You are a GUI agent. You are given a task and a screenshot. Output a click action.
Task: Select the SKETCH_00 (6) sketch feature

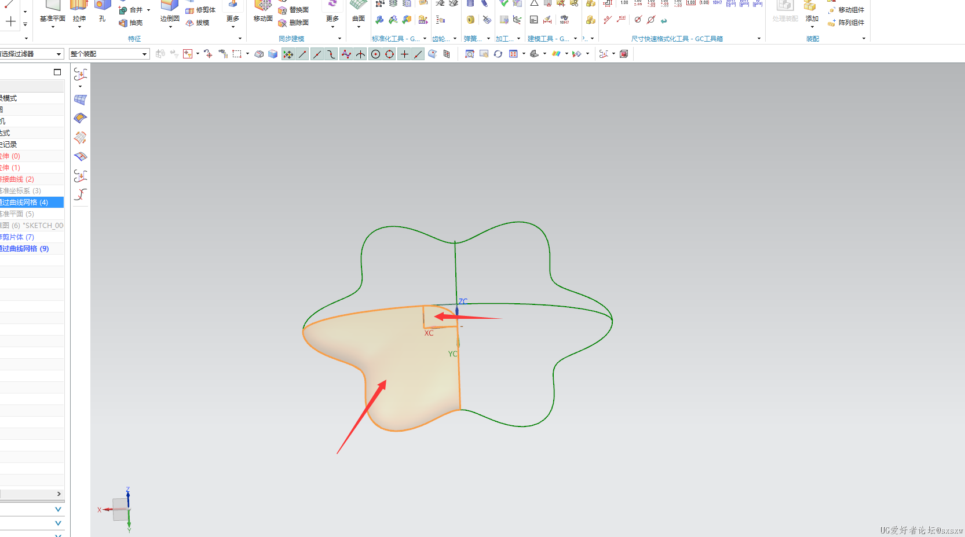(32, 226)
